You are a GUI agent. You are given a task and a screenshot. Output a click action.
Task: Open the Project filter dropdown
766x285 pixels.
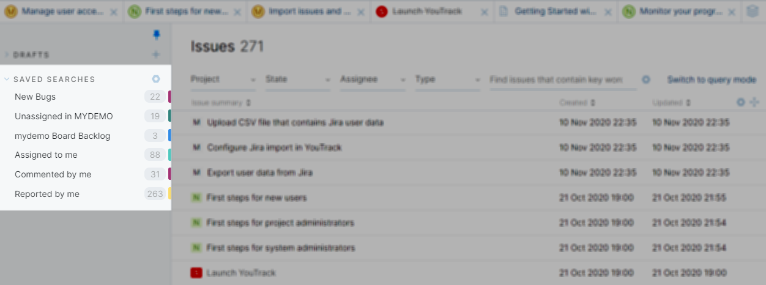tap(223, 80)
